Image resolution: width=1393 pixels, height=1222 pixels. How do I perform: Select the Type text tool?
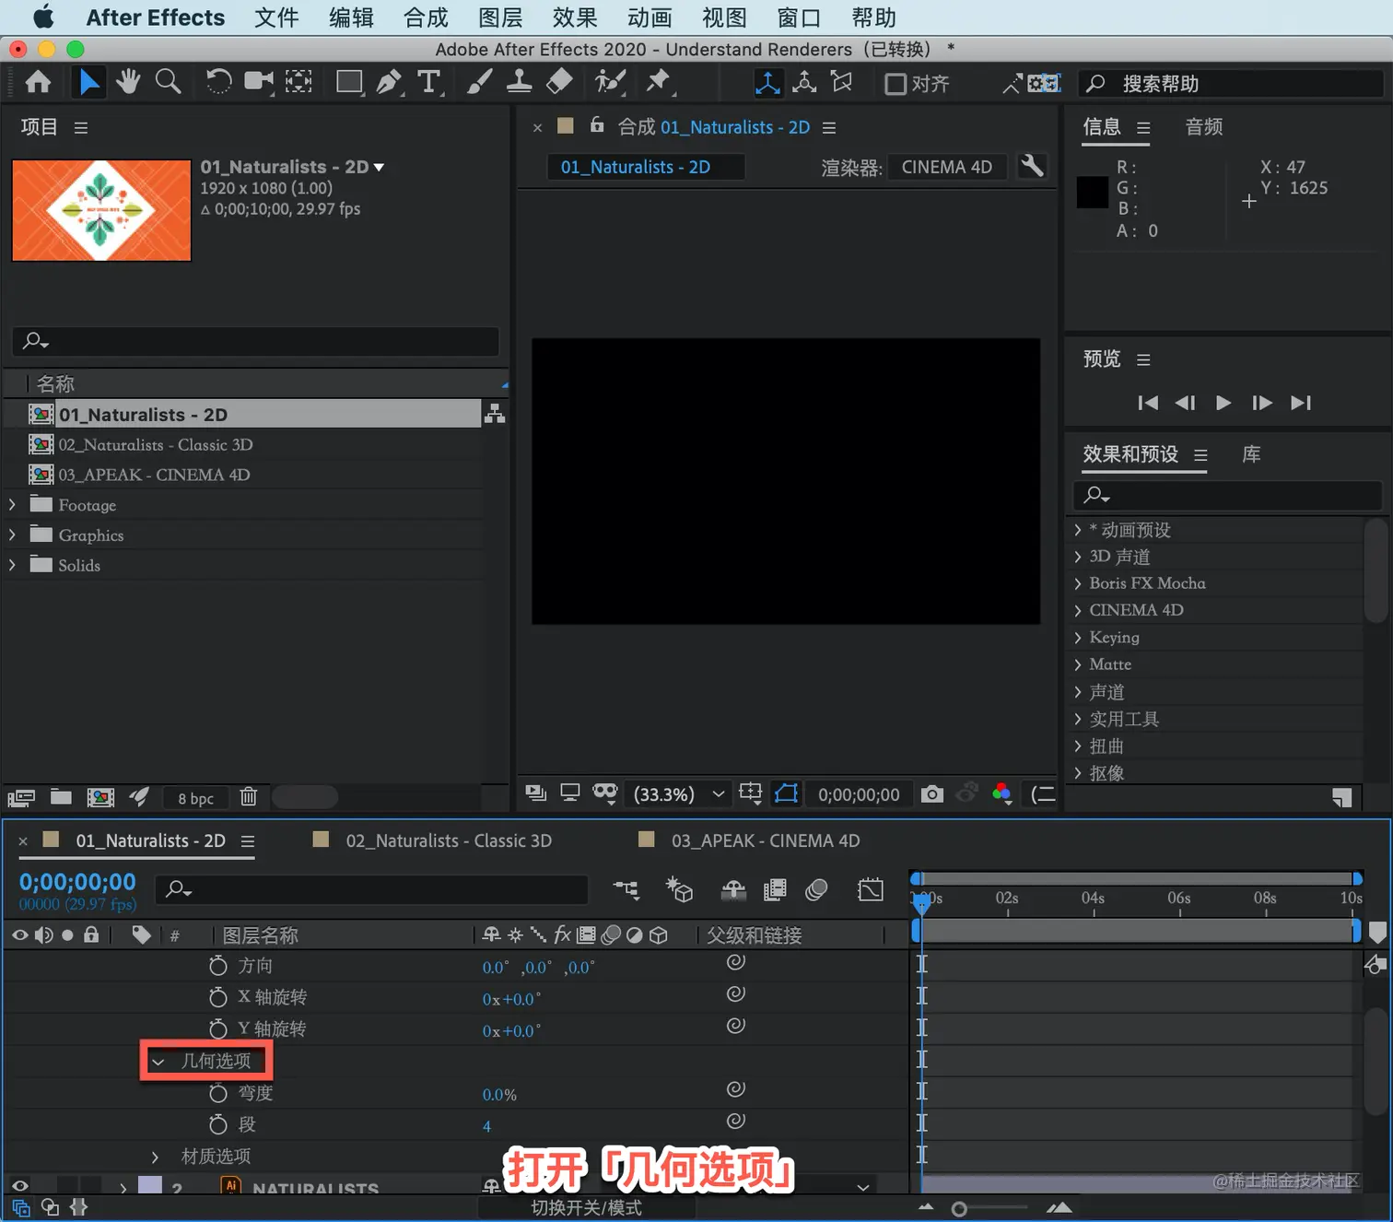[x=428, y=82]
